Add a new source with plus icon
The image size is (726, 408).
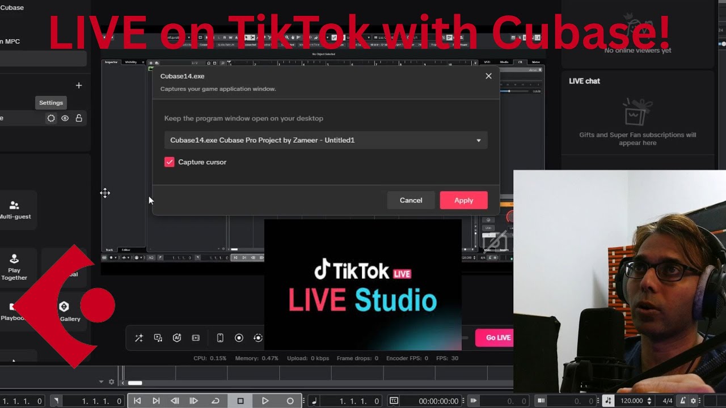79,86
